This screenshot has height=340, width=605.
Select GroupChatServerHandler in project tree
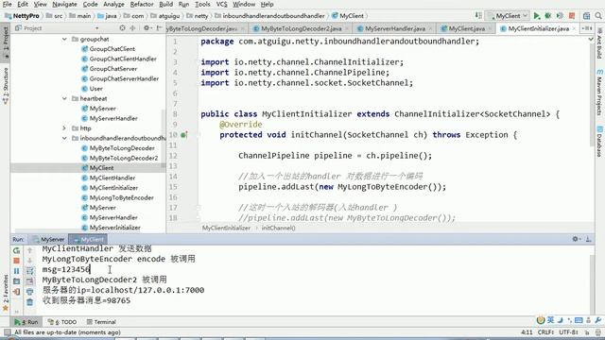[124, 78]
